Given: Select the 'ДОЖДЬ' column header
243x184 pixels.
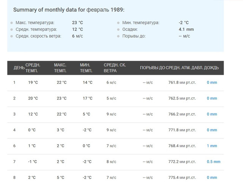Looking at the screenshot, I should pos(211,68).
